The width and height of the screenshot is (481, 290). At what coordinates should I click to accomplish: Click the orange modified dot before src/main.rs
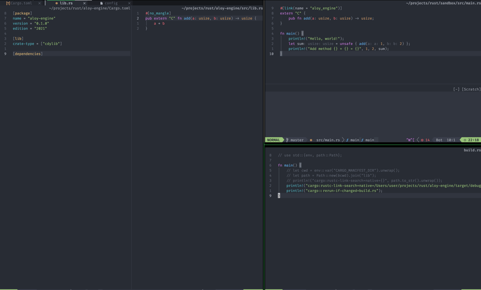pos(311,140)
